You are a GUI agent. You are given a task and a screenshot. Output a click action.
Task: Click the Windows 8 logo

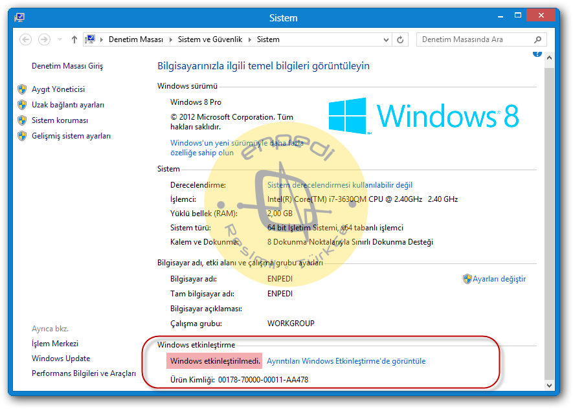pyautogui.click(x=423, y=116)
